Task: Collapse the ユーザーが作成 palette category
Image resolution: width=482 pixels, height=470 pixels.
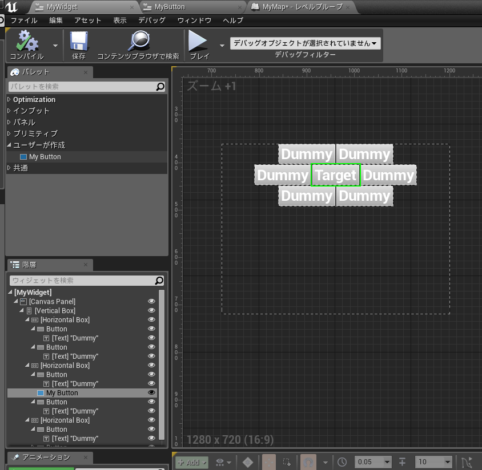Action: 9,145
